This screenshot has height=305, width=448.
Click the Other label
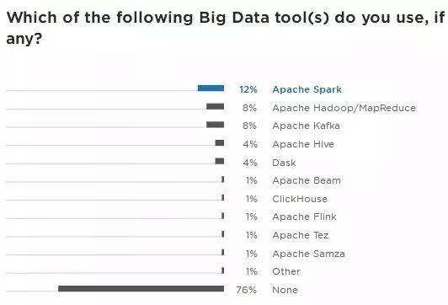tap(286, 271)
